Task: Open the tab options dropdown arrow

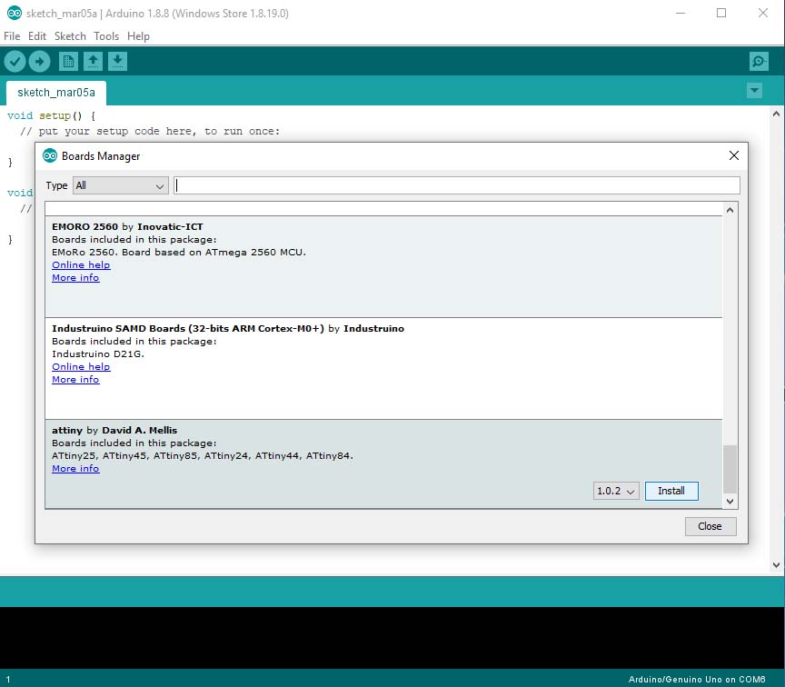Action: click(754, 91)
